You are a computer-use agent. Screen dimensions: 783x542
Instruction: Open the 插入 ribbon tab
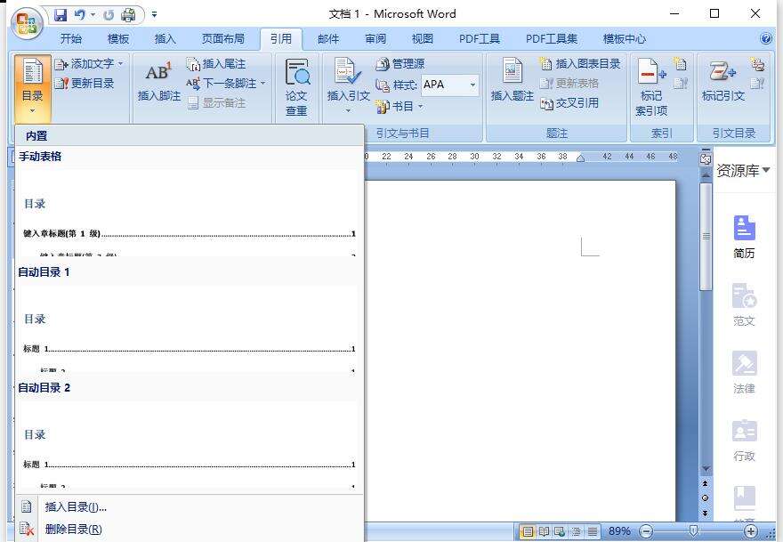pyautogui.click(x=165, y=39)
